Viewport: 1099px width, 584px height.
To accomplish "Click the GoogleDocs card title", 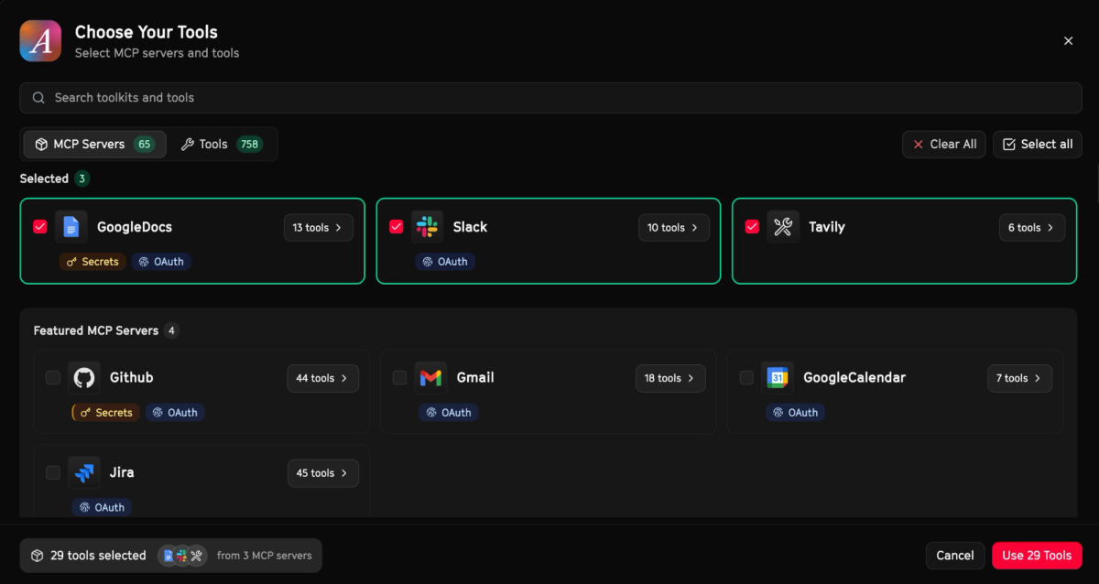I will 135,227.
